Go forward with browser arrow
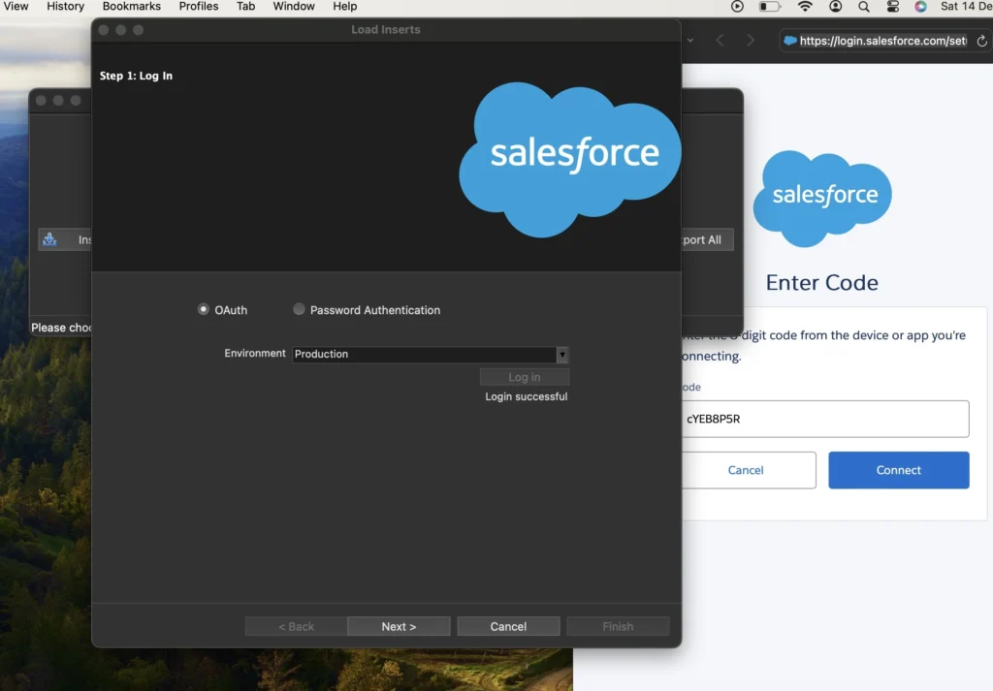The width and height of the screenshot is (993, 691). (751, 41)
